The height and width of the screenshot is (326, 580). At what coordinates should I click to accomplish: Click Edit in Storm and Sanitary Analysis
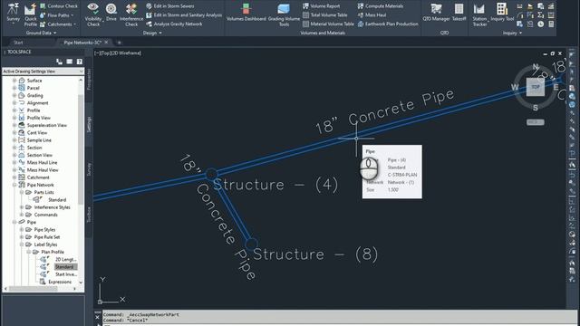184,15
